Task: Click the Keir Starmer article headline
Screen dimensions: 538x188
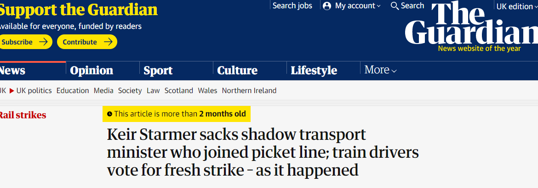Action: click(x=263, y=152)
